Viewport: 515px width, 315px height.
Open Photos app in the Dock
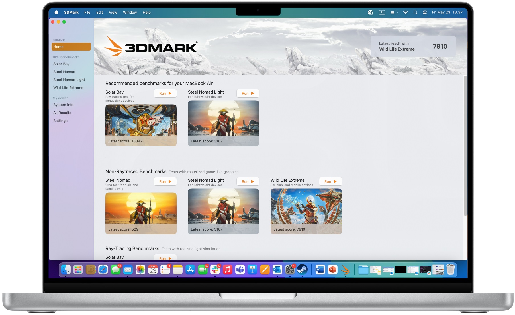pyautogui.click(x=140, y=269)
